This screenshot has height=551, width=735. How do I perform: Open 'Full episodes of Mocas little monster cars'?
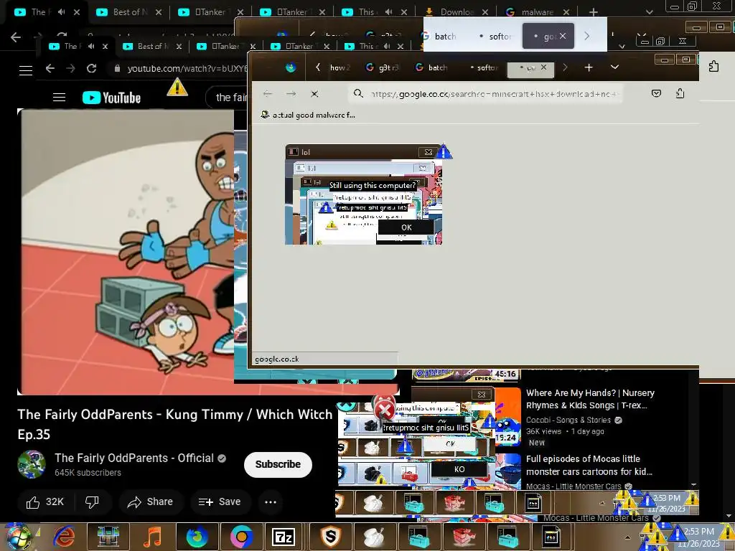(589, 465)
